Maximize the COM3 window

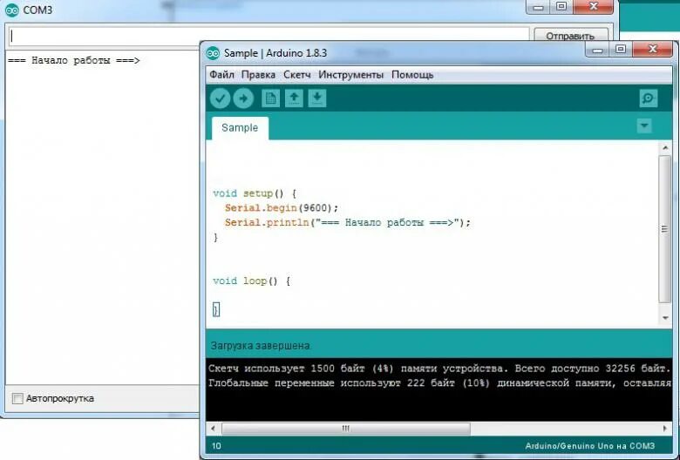(561, 7)
